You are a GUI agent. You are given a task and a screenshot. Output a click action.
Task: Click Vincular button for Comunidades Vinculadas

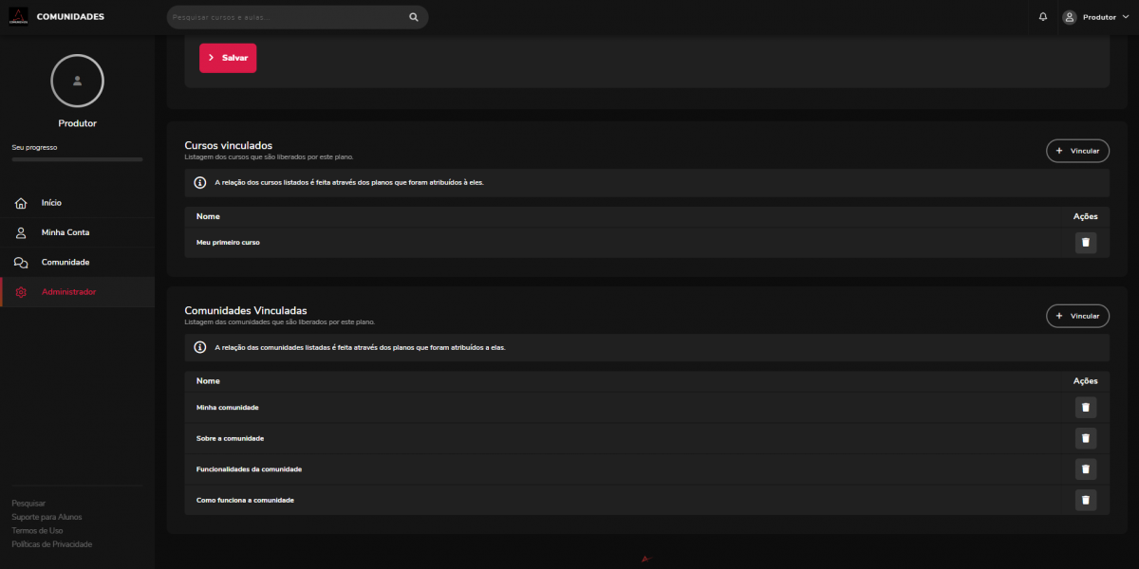coord(1077,316)
